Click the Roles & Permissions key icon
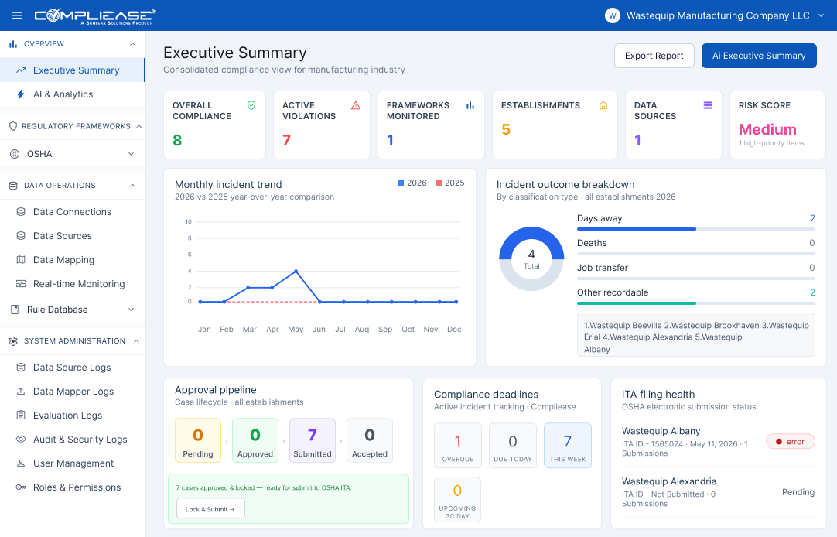Screen dimensions: 837x537 [21, 487]
